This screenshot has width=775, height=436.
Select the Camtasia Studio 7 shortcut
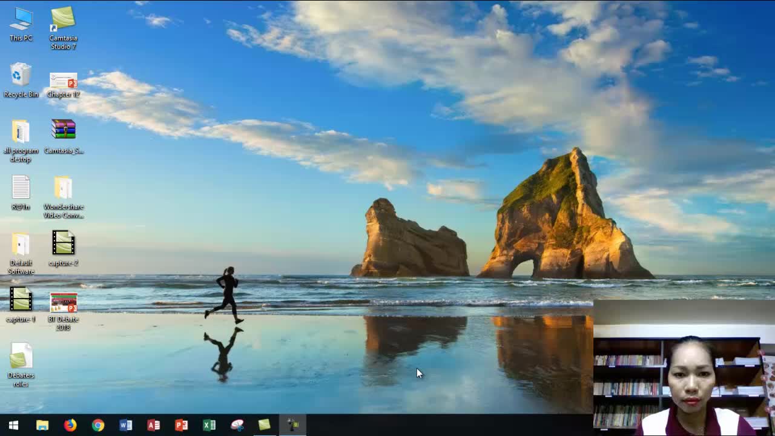(x=63, y=28)
